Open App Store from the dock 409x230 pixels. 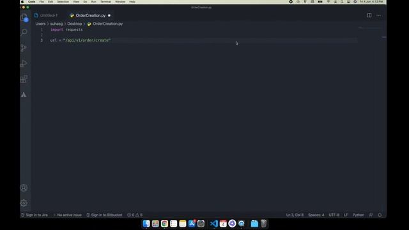coord(192,224)
